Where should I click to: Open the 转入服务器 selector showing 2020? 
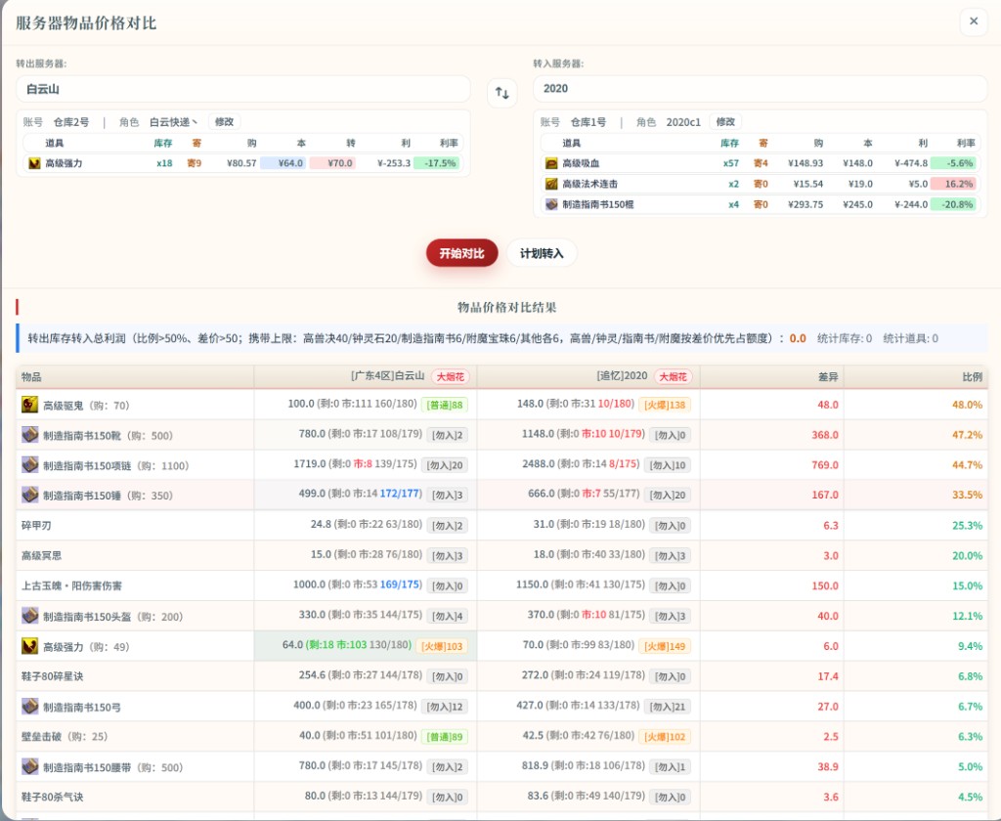(760, 89)
